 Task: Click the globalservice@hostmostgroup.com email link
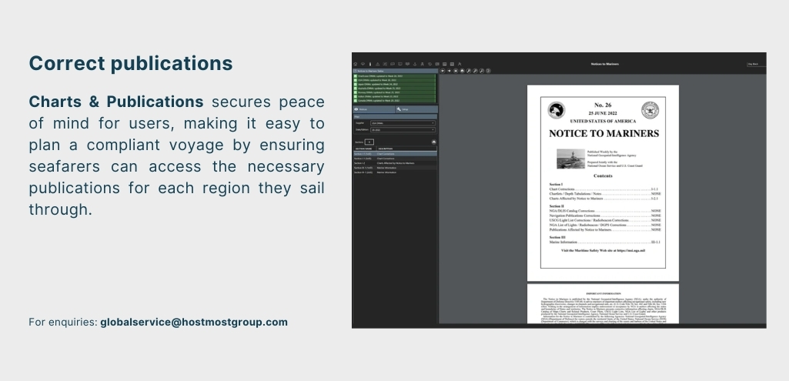(194, 322)
